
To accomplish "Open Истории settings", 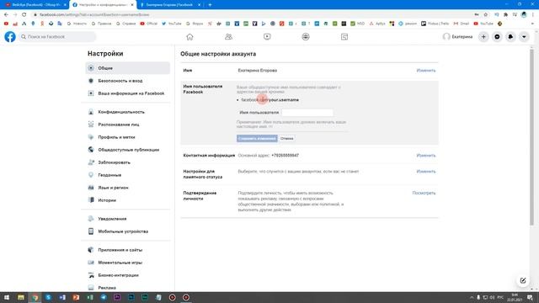I will pyautogui.click(x=127, y=200).
